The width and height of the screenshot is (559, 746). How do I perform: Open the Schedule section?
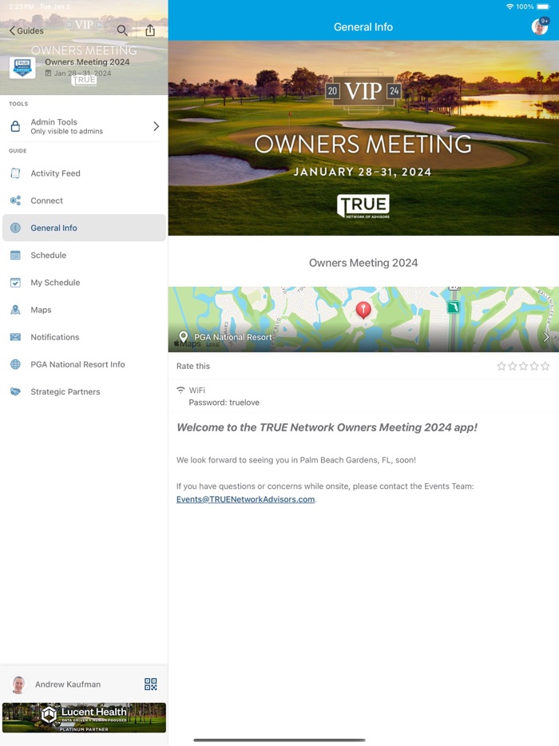(x=84, y=255)
